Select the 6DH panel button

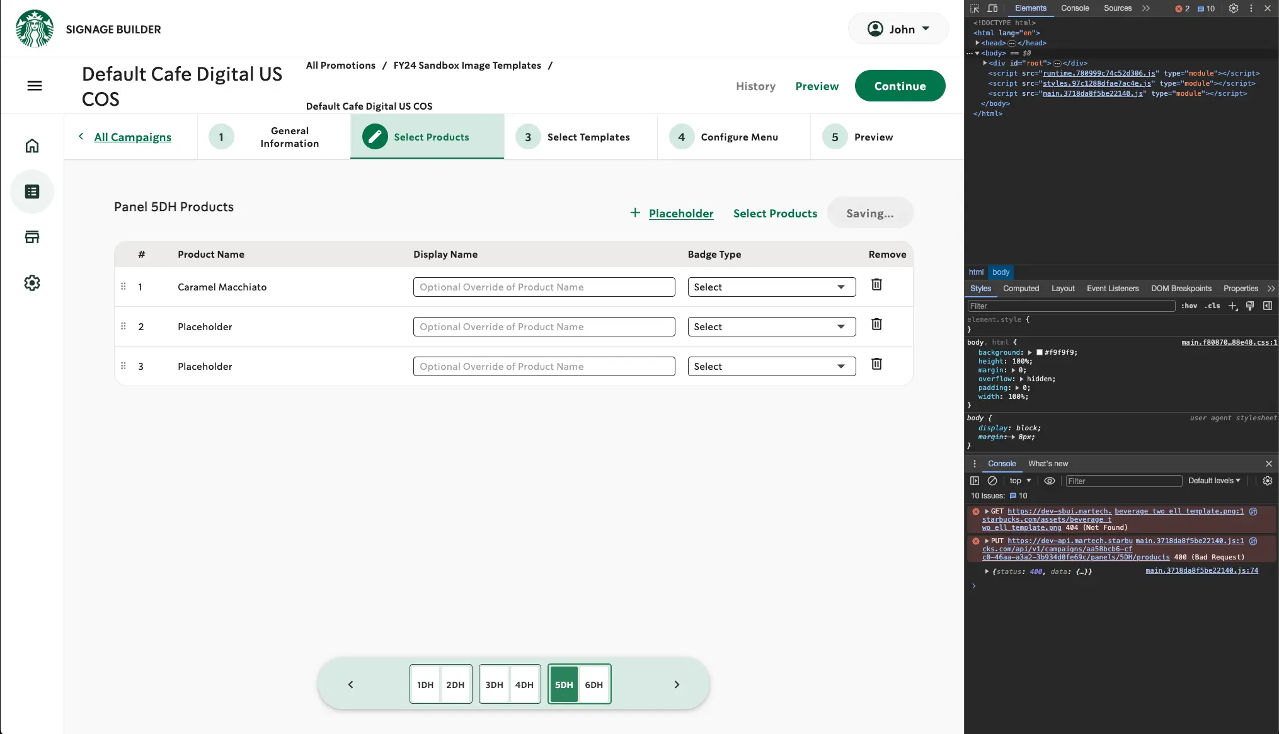click(x=594, y=685)
